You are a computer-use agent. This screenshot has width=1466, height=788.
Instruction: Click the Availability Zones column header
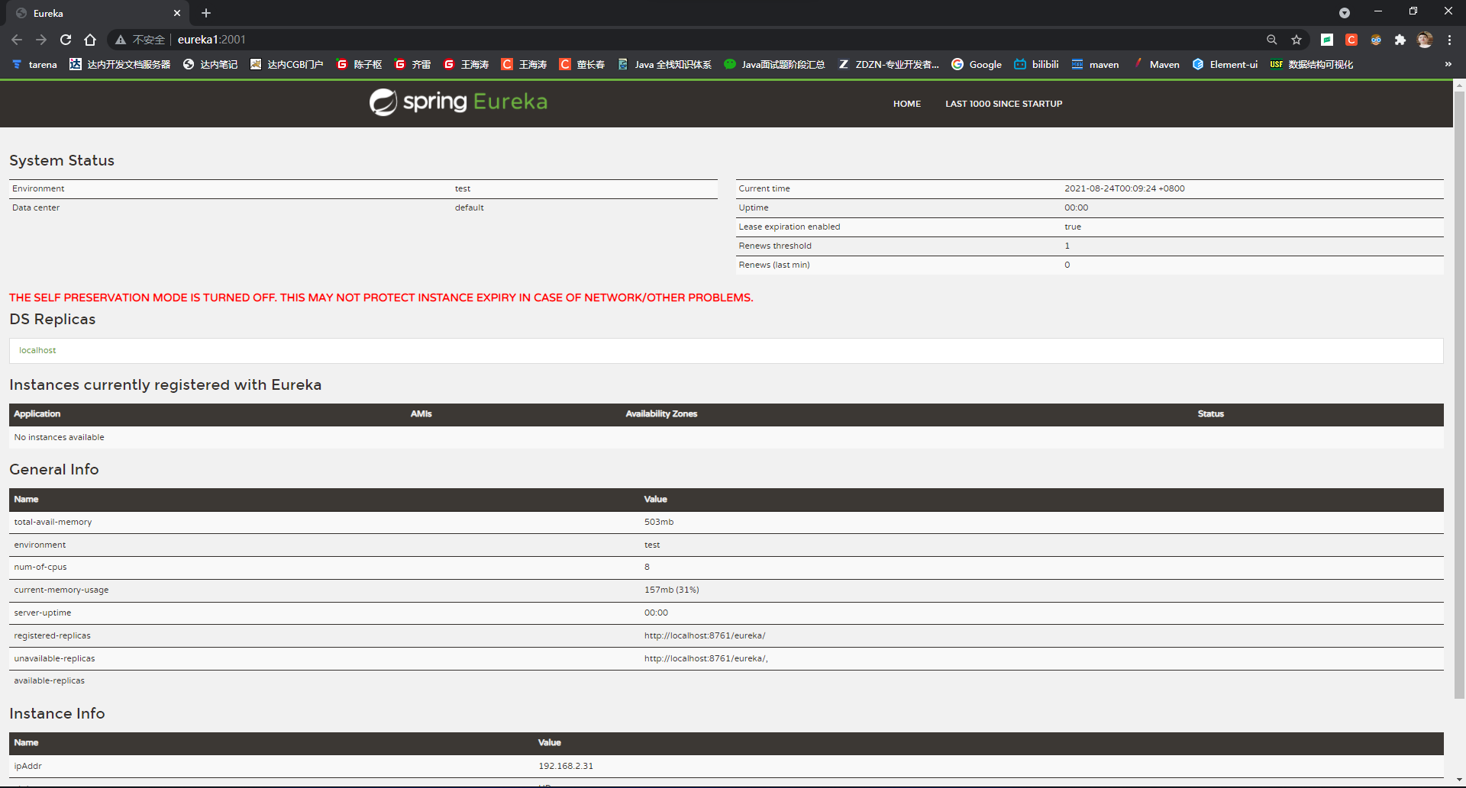[x=661, y=413]
